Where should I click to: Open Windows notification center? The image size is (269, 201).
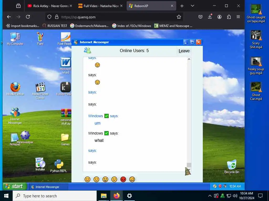click(x=260, y=196)
